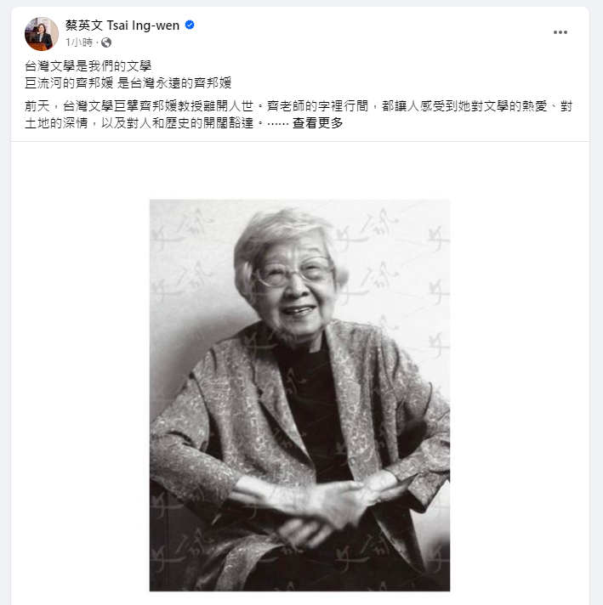Open the post's 1小時 timestamp link

point(79,42)
